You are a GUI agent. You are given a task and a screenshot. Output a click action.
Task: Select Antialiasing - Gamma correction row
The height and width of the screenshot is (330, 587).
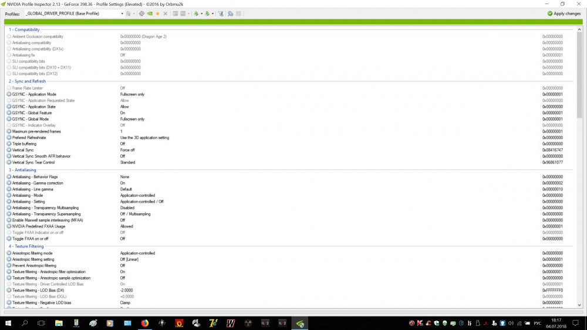289,183
